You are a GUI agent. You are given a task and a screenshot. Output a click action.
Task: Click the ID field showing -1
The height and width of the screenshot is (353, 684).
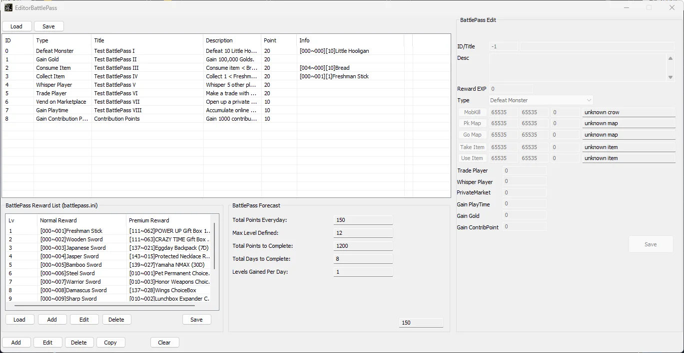[504, 46]
